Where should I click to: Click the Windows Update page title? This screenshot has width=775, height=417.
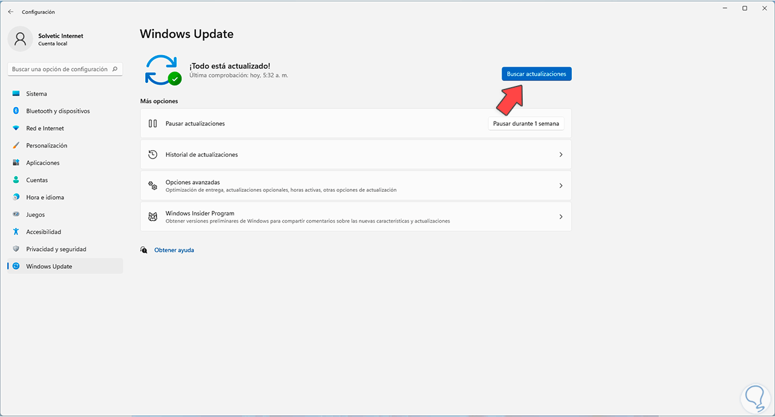187,34
